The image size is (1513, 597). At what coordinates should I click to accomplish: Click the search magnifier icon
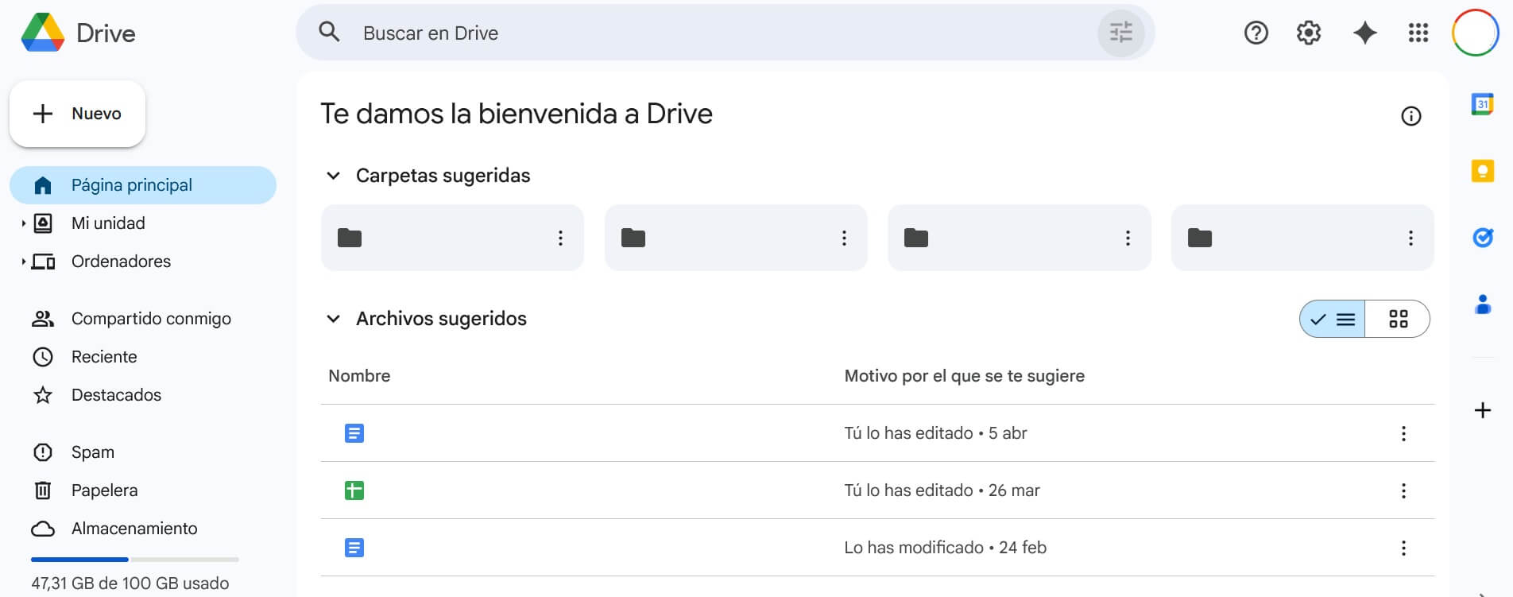(329, 33)
